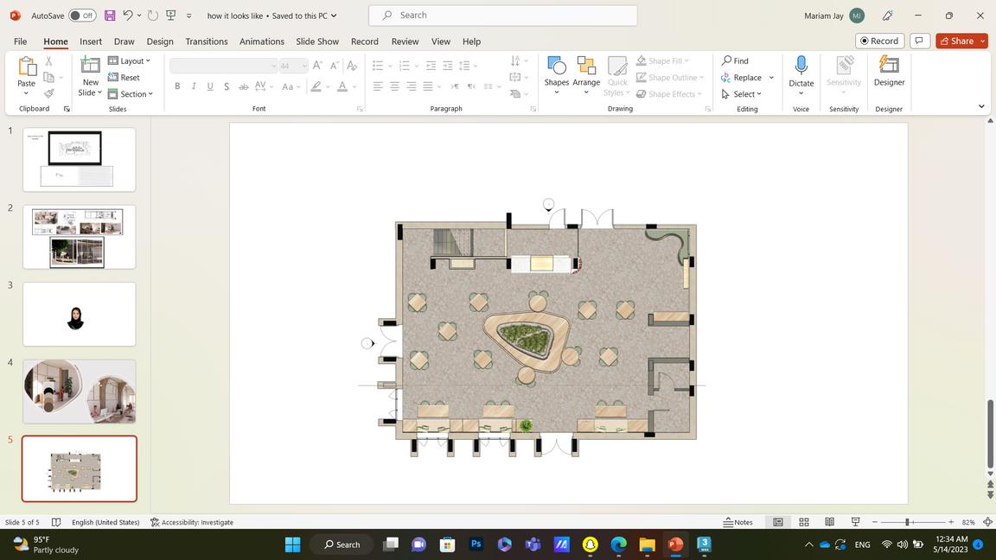Click the New Slide icon

coord(90,66)
